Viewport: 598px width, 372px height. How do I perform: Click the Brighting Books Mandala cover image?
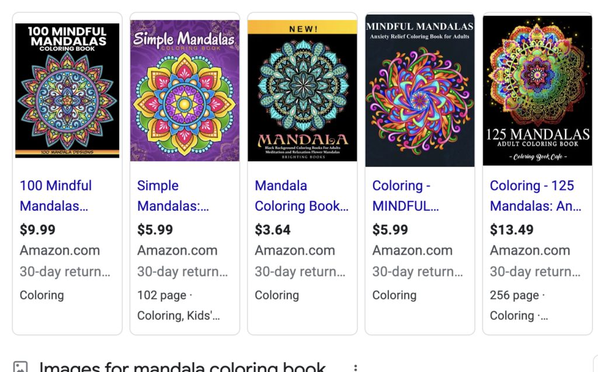[302, 91]
